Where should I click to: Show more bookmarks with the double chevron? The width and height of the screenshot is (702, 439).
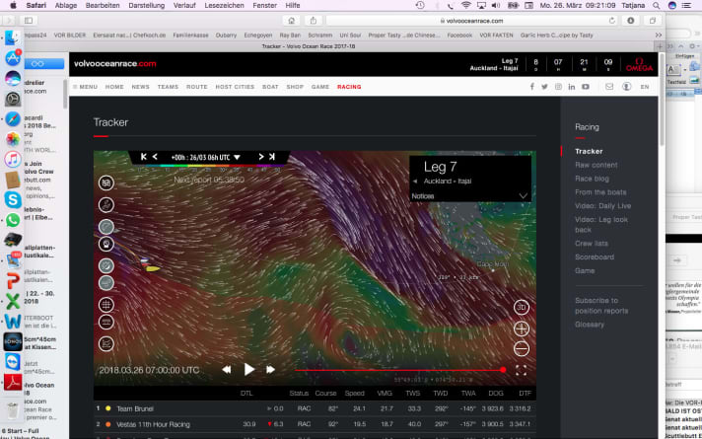(x=659, y=35)
